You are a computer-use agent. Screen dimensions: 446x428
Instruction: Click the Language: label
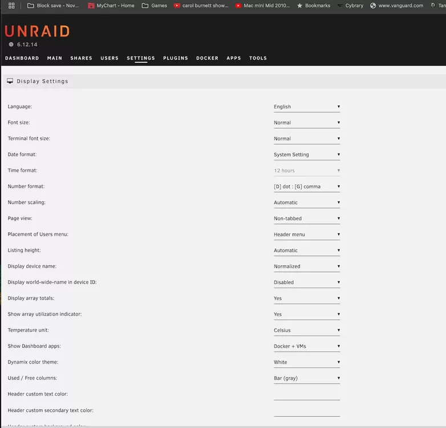tap(20, 107)
